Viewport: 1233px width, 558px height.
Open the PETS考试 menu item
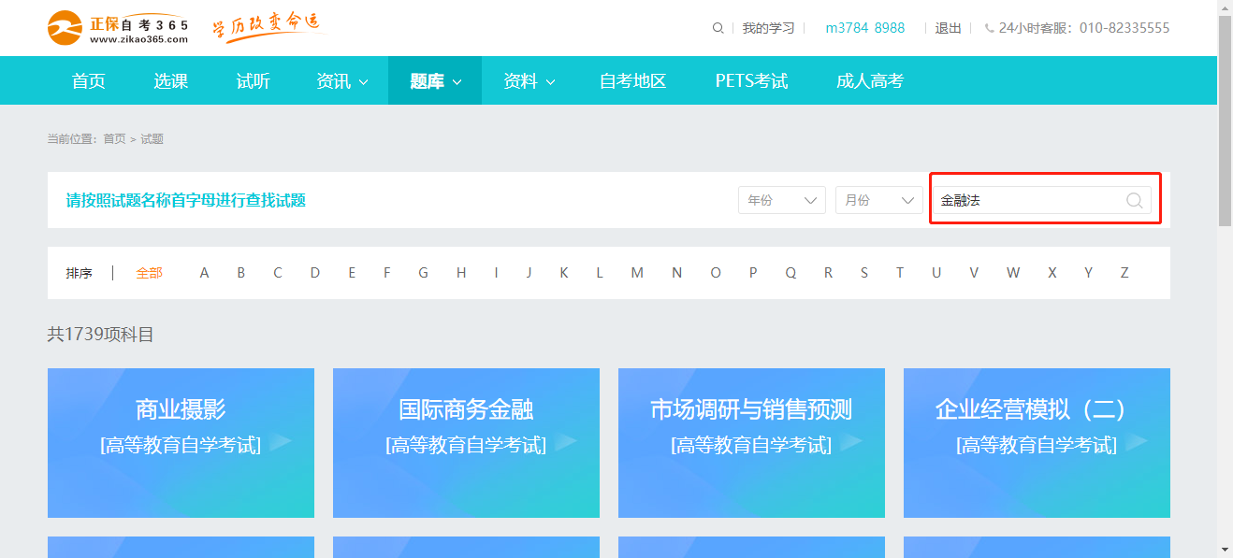coord(751,80)
